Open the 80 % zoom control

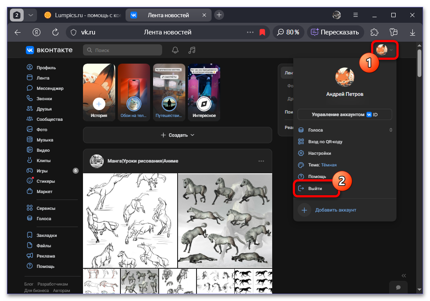pos(288,32)
